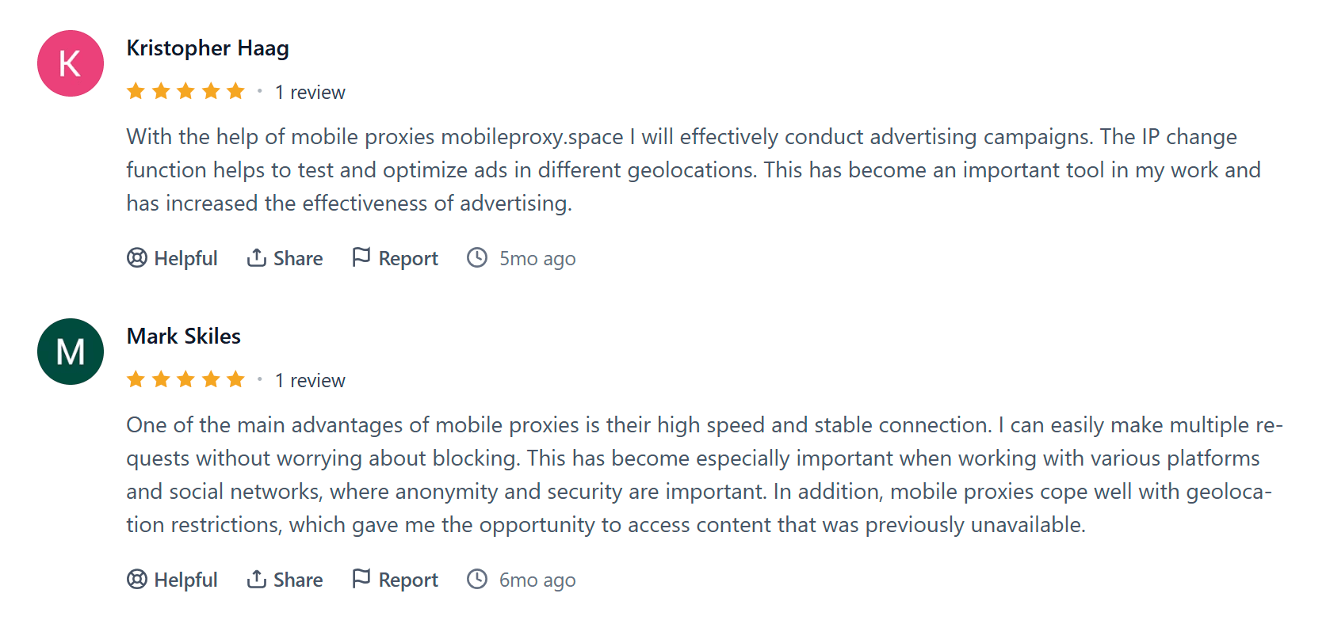Viewport: 1330px width, 620px height.
Task: Mark Kristopher's review as Helpful
Action: 185,259
